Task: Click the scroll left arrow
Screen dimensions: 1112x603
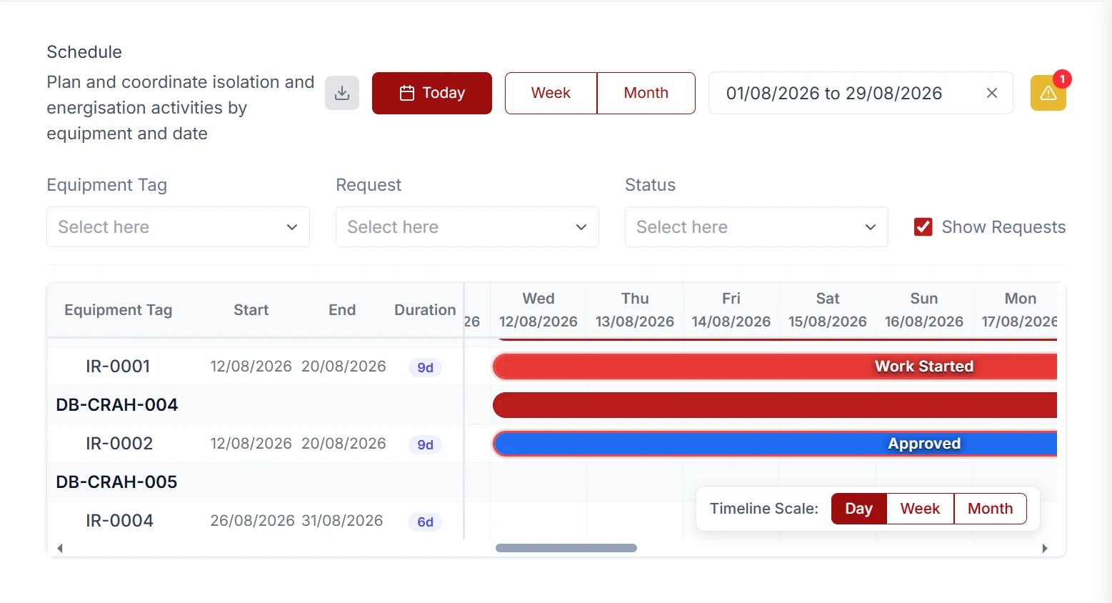Action: [60, 548]
